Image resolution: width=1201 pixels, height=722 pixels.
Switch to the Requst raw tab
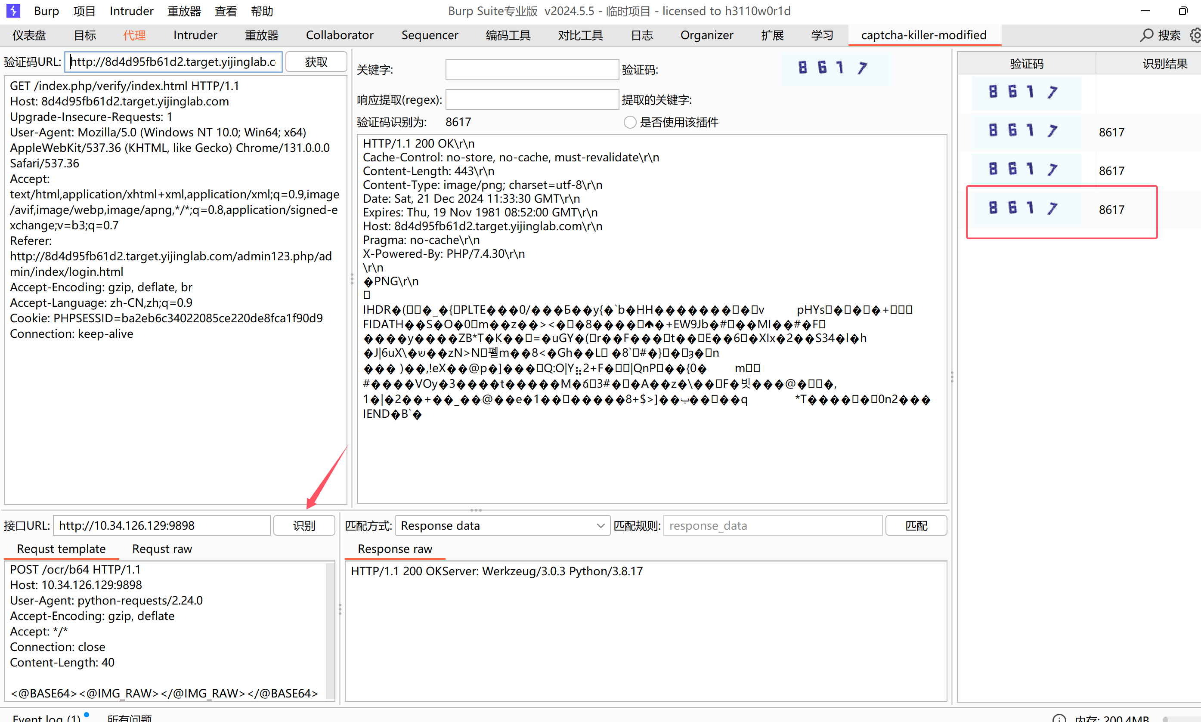(162, 549)
